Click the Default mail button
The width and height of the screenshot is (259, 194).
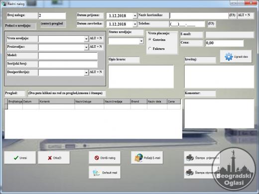[105, 173]
